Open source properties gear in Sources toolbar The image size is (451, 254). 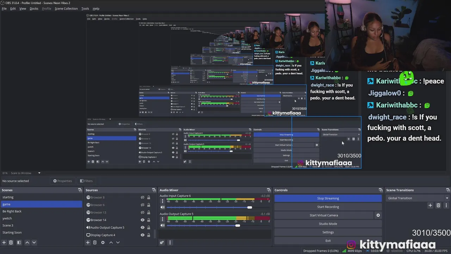pos(103,242)
